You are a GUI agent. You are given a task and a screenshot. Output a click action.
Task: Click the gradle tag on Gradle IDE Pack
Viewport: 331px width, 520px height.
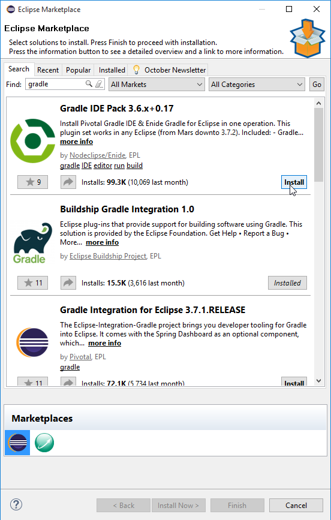coord(70,166)
